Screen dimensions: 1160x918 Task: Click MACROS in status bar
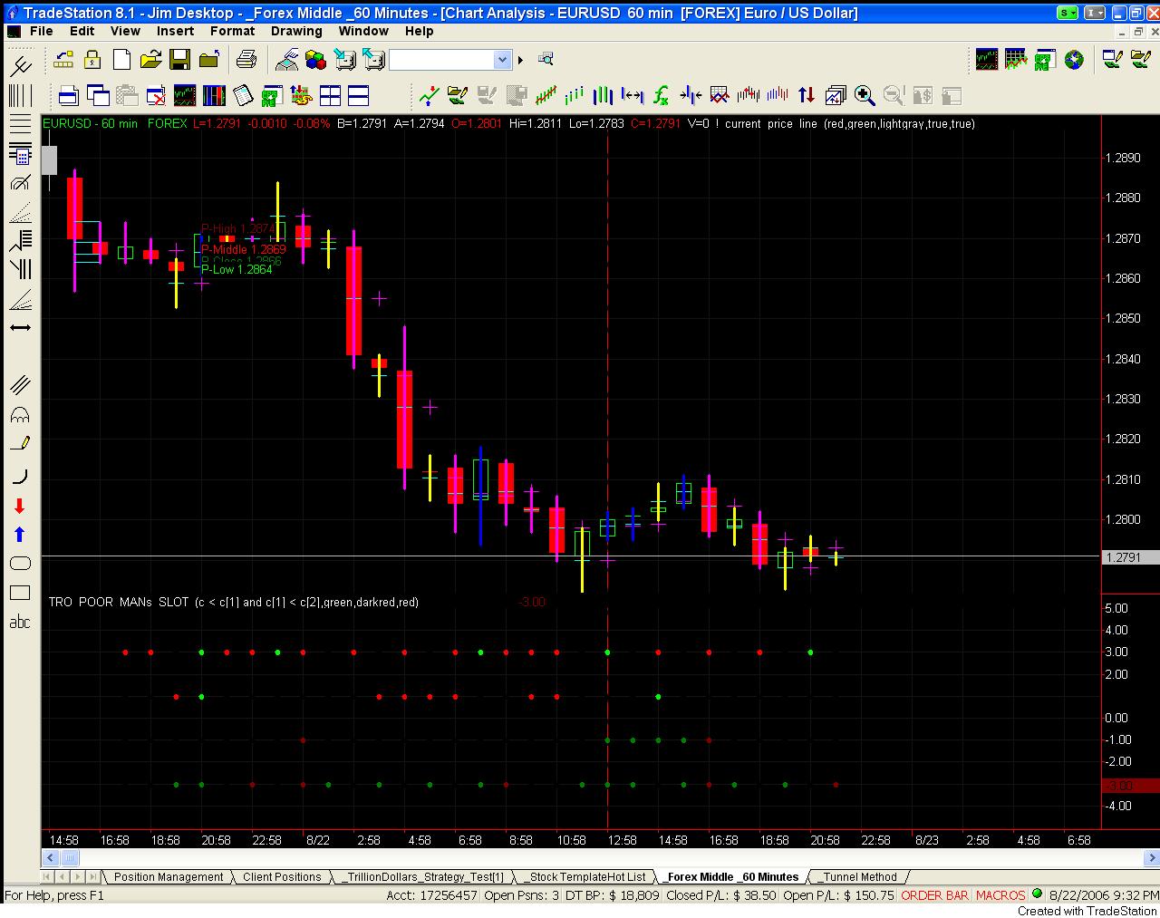(1000, 895)
